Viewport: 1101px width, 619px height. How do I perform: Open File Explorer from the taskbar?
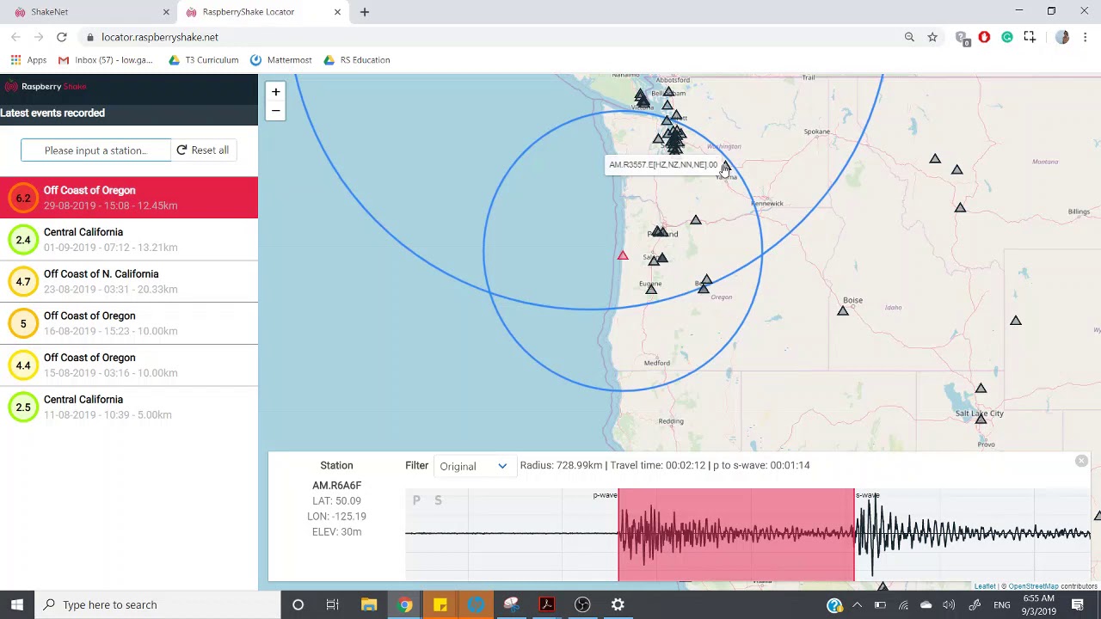369,604
